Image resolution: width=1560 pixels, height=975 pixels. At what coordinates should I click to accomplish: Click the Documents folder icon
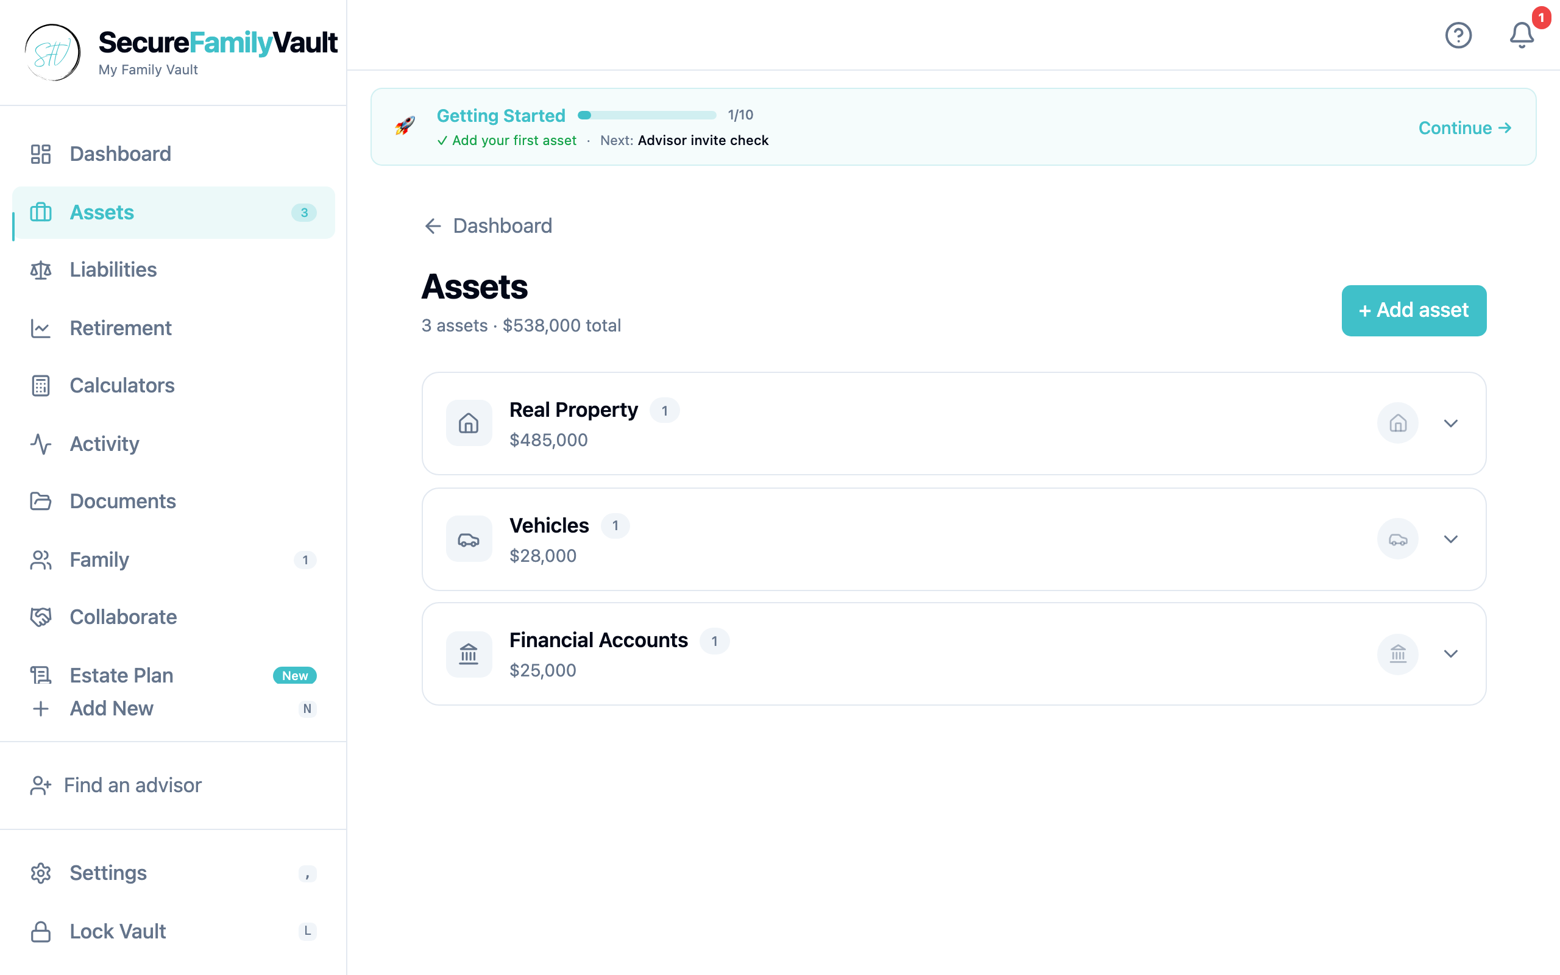41,501
